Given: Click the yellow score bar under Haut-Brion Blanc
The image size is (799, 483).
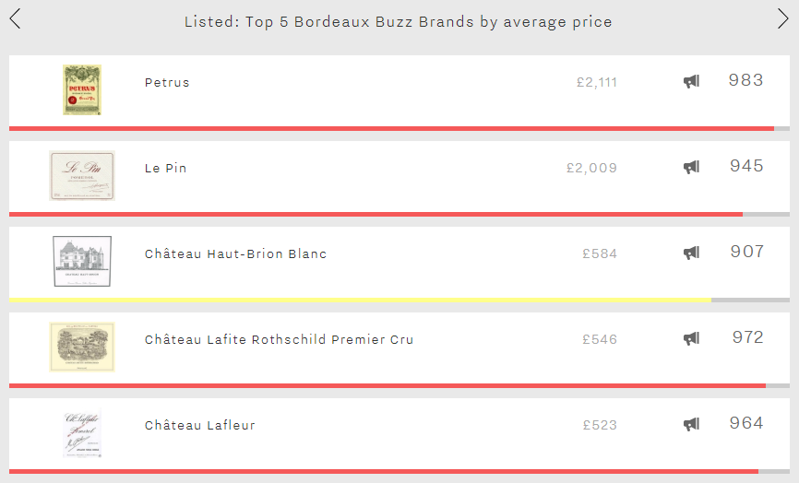Looking at the screenshot, I should point(360,300).
